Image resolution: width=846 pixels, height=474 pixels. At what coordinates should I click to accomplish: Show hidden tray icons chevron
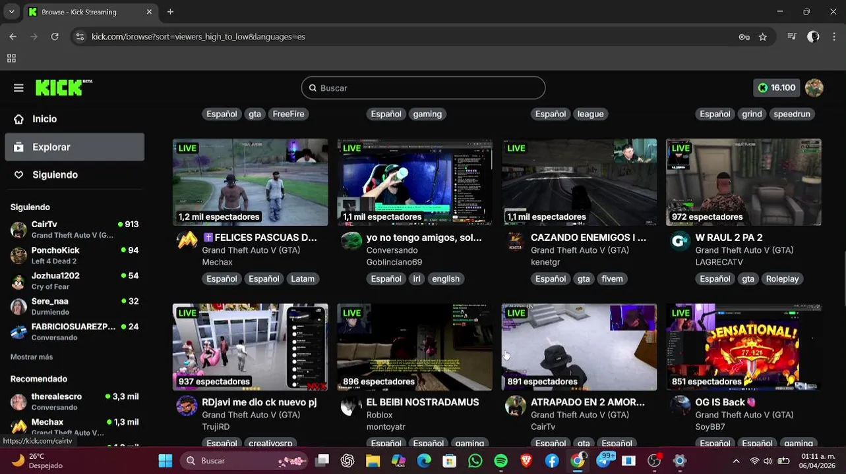coord(736,461)
